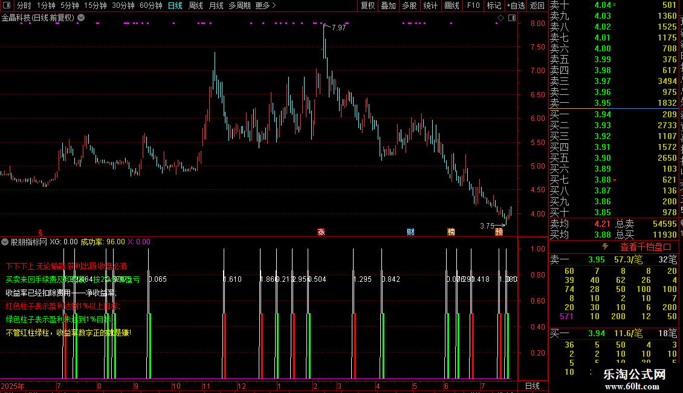Image resolution: width=683 pixels, height=393 pixels.
Task: Switch to 分时 intraday chart tab
Action: pyautogui.click(x=24, y=5)
